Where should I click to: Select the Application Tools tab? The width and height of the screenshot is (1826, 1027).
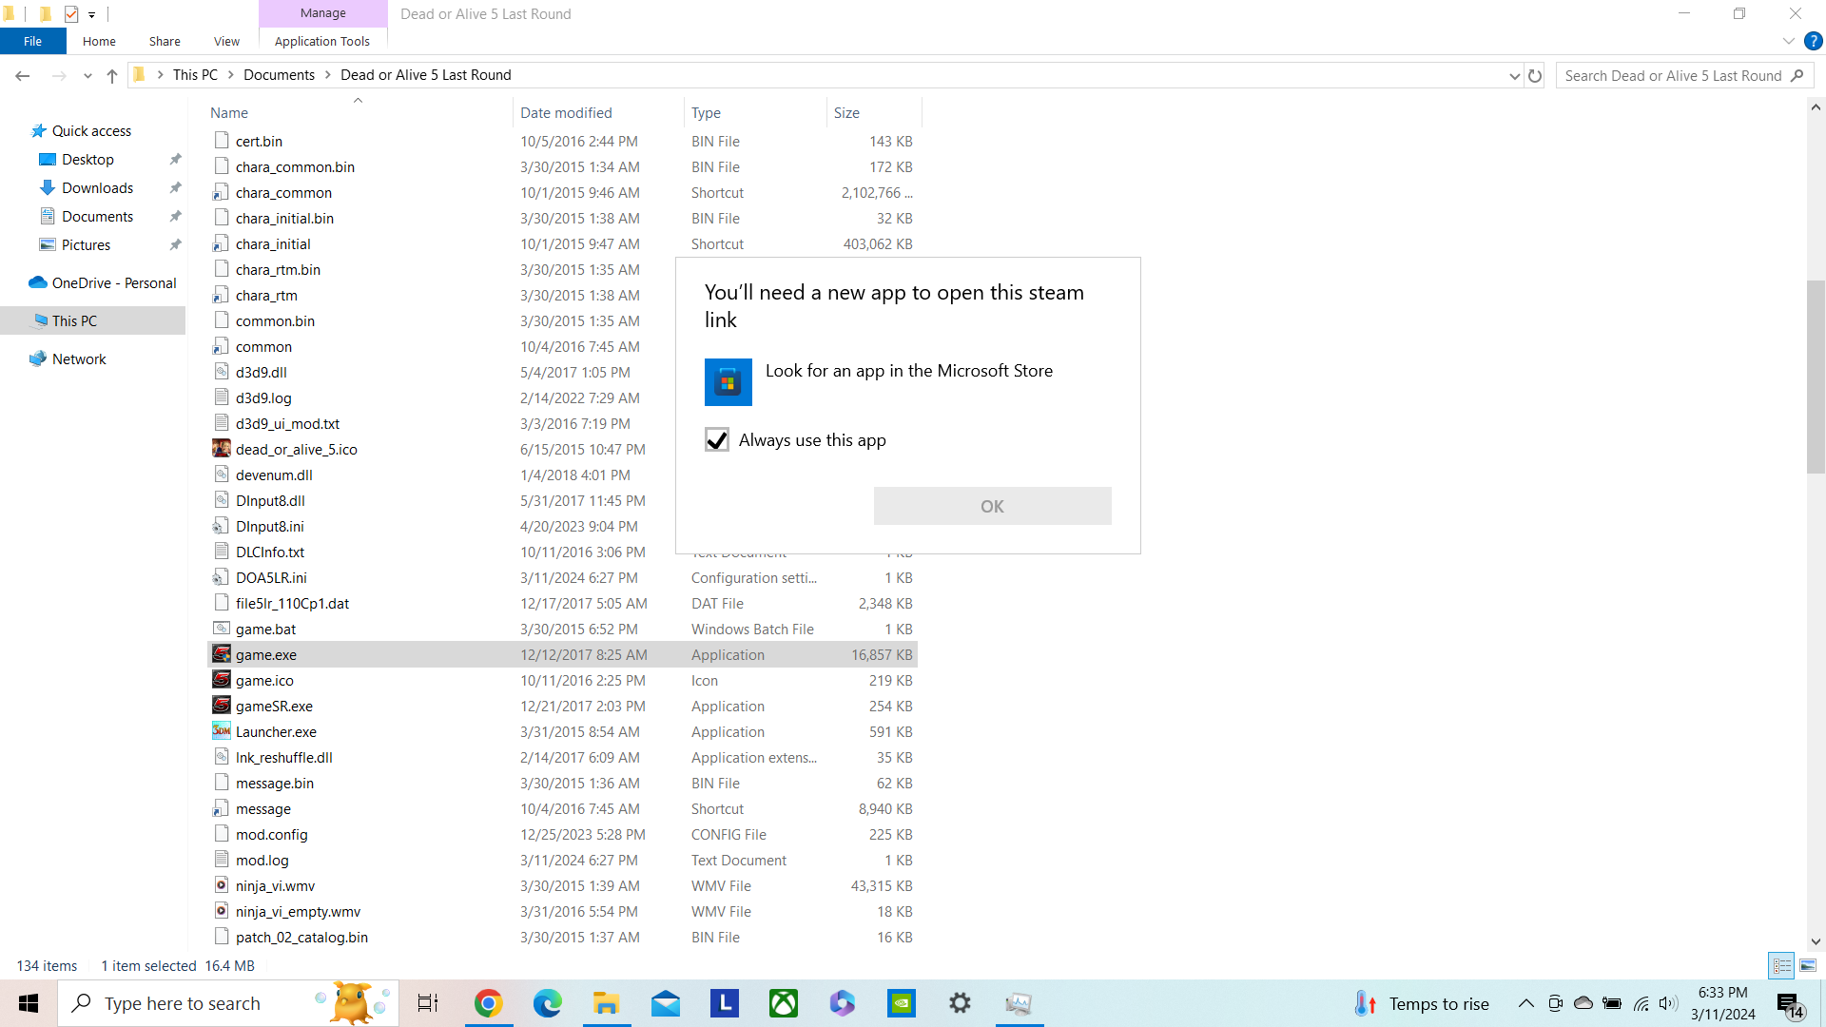click(x=322, y=41)
